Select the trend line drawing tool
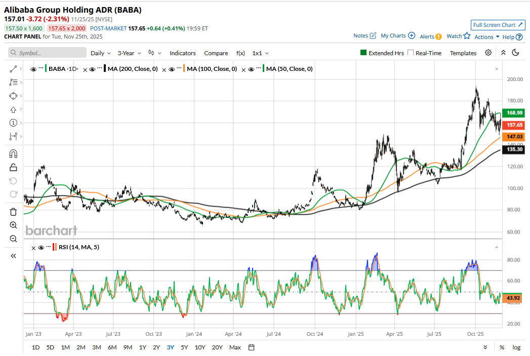The image size is (530, 356). (14, 68)
